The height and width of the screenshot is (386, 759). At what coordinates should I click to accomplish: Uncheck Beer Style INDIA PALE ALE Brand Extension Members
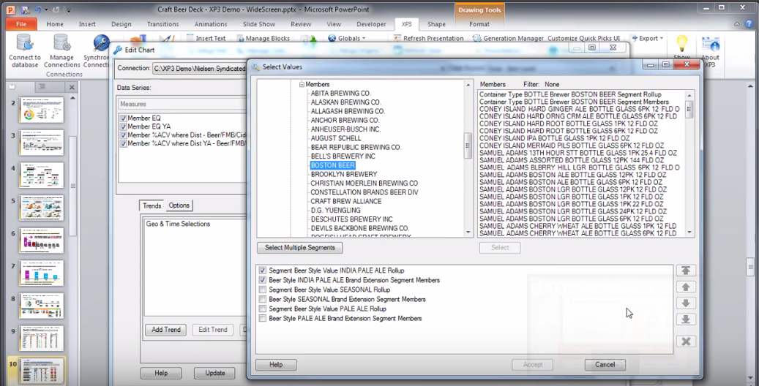[262, 280]
